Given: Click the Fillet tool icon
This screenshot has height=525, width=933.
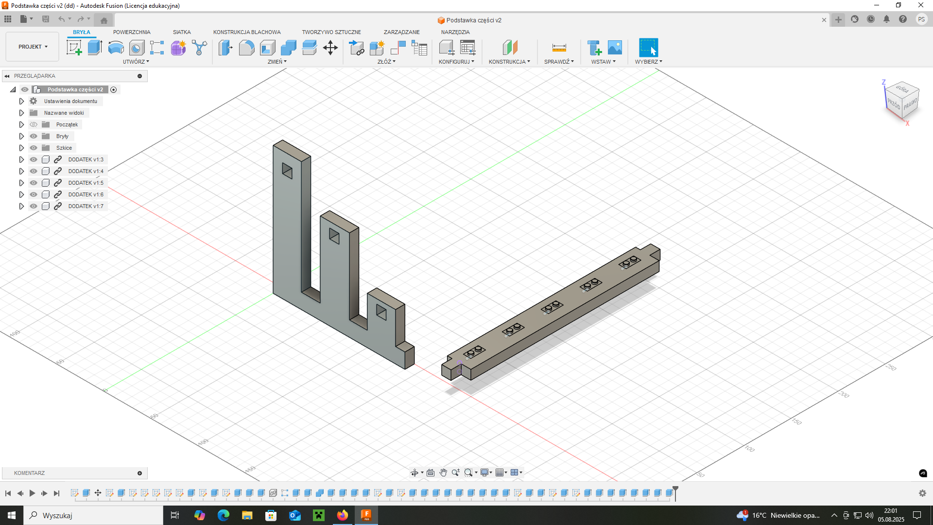Looking at the screenshot, I should coord(246,48).
